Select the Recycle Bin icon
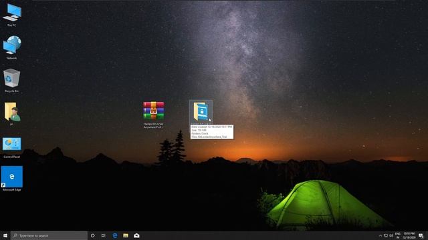Viewport: 428px width, 240px height. tap(12, 81)
